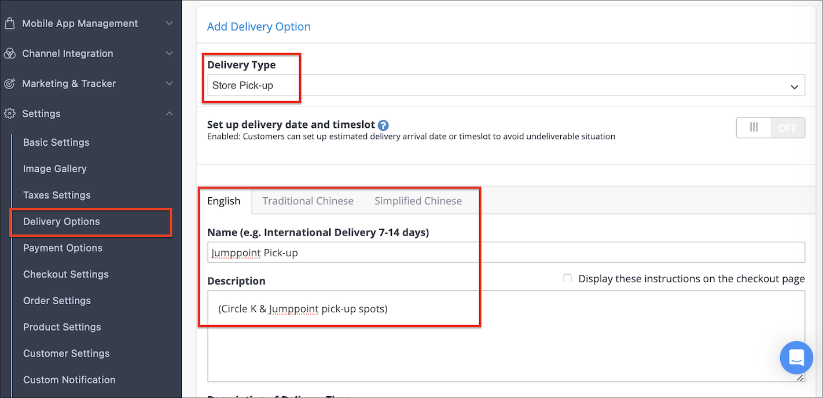Click inside the Description text area
This screenshot has height=398, width=823.
[x=506, y=336]
